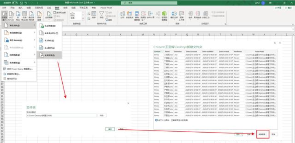Screen dimensions: 295x143
Task: Click the Subtotal icon in outline group
Action: tap(206, 15)
